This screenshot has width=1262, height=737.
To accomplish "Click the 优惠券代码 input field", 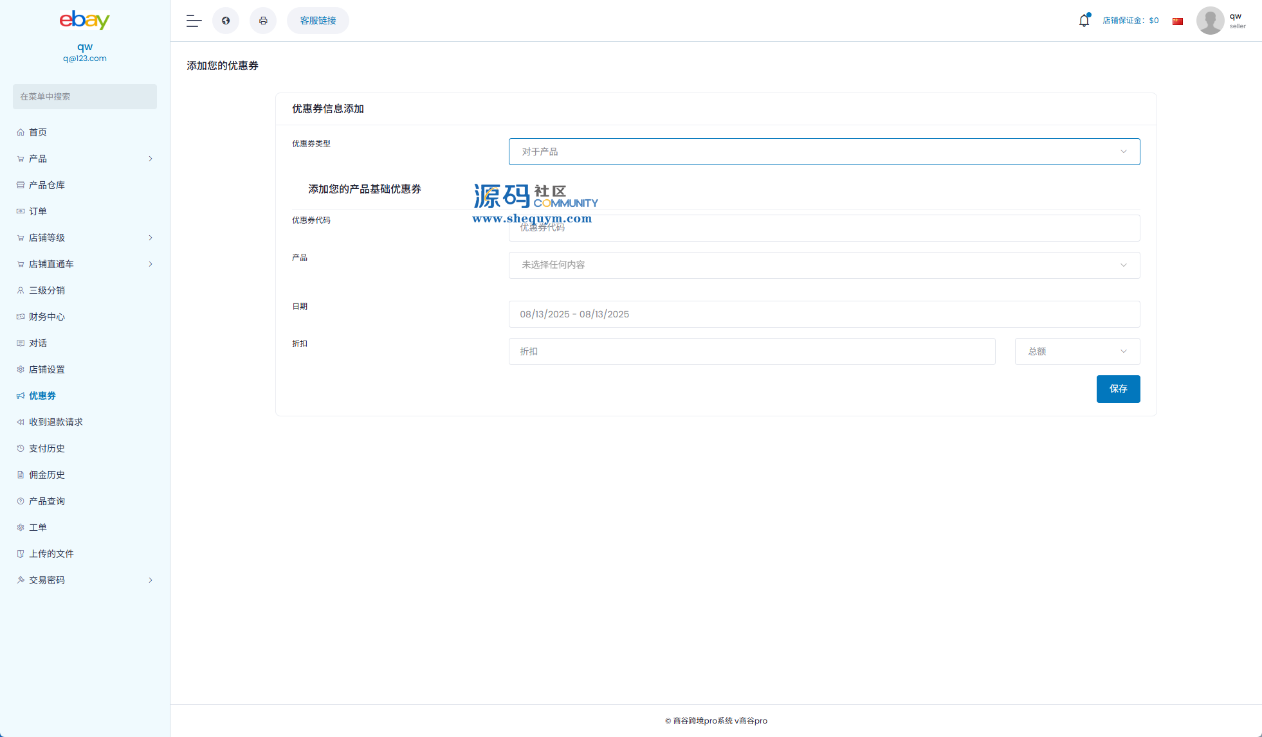I will pos(824,228).
